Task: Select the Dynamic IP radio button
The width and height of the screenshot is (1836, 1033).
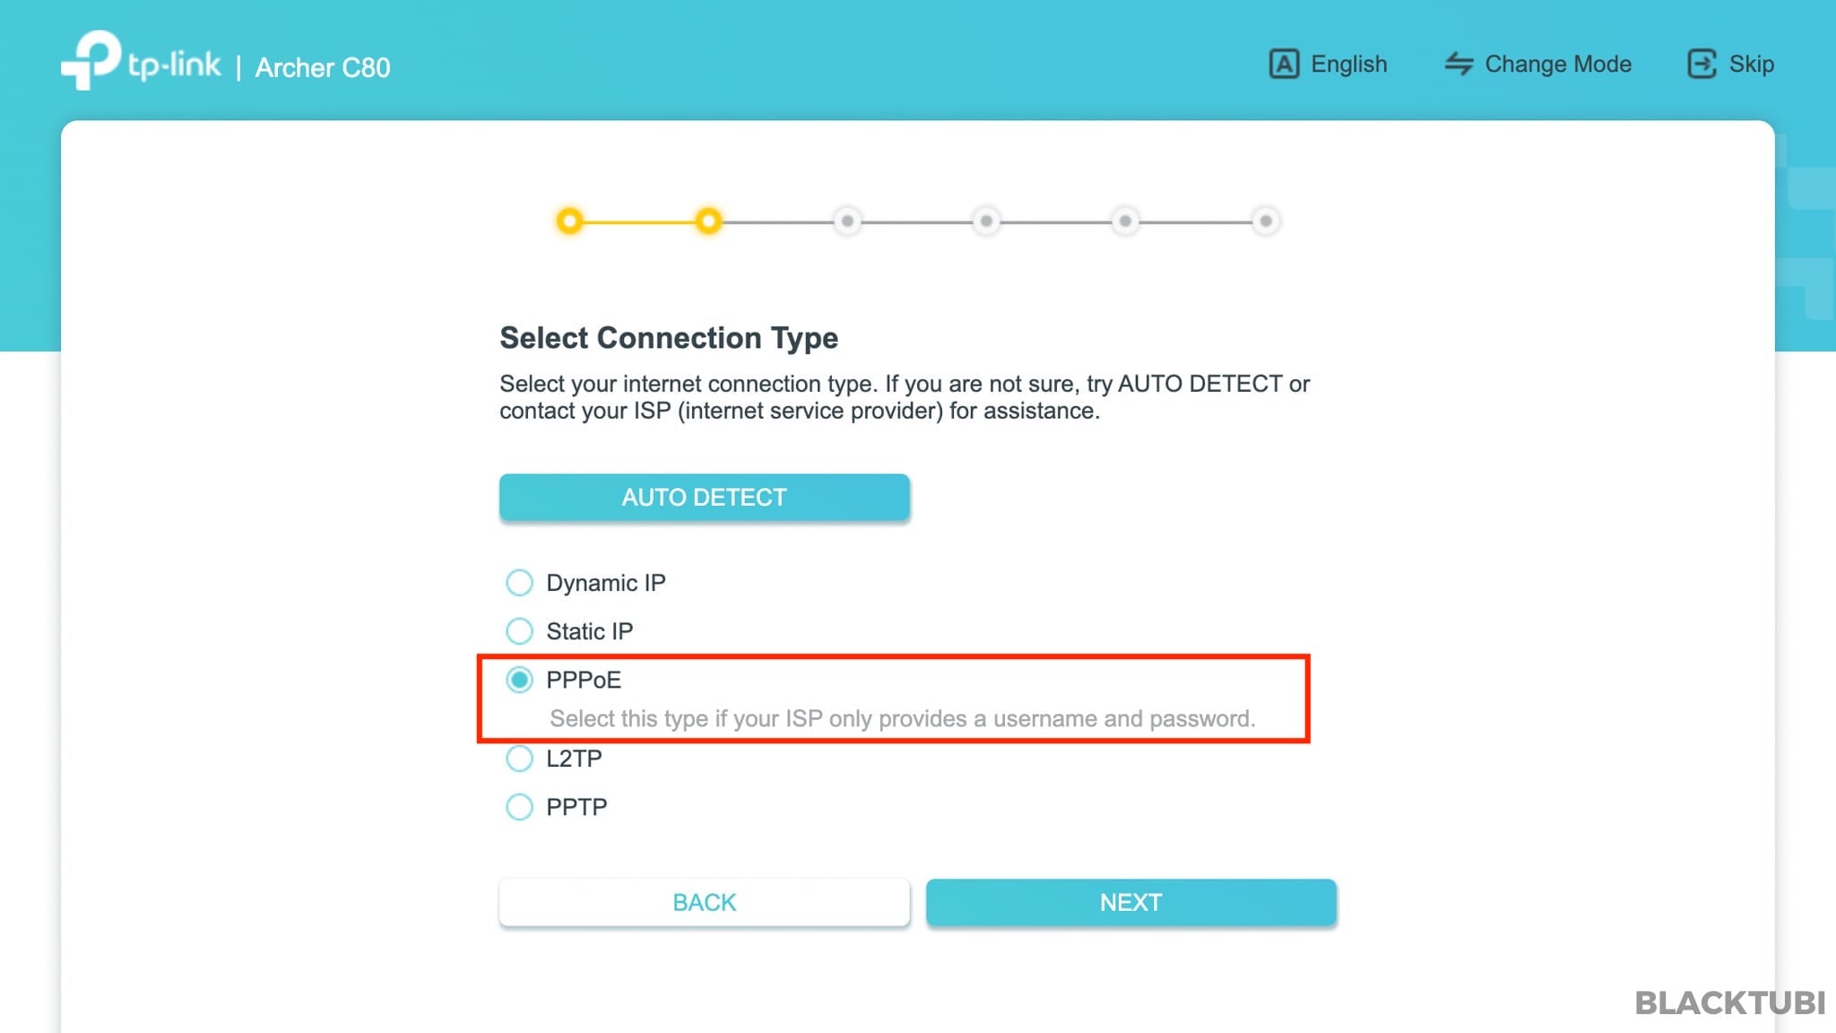Action: click(x=519, y=583)
